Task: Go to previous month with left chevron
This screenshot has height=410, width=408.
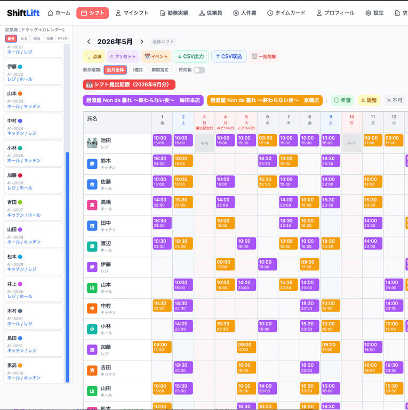Action: pyautogui.click(x=89, y=42)
